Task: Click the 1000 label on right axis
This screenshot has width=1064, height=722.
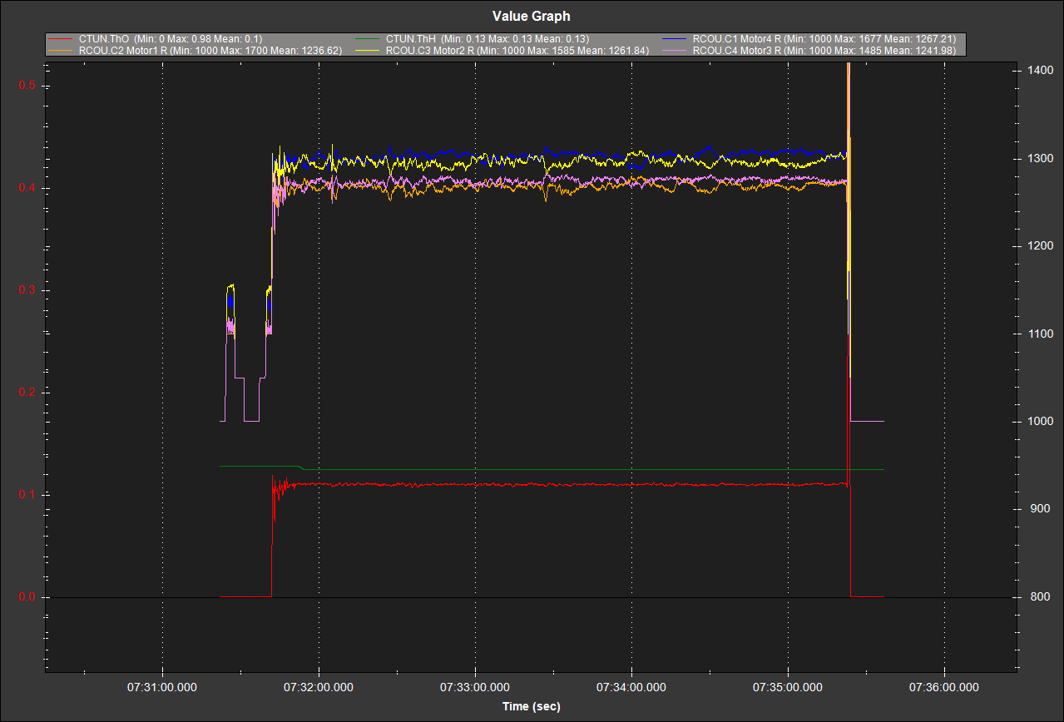Action: 1041,422
